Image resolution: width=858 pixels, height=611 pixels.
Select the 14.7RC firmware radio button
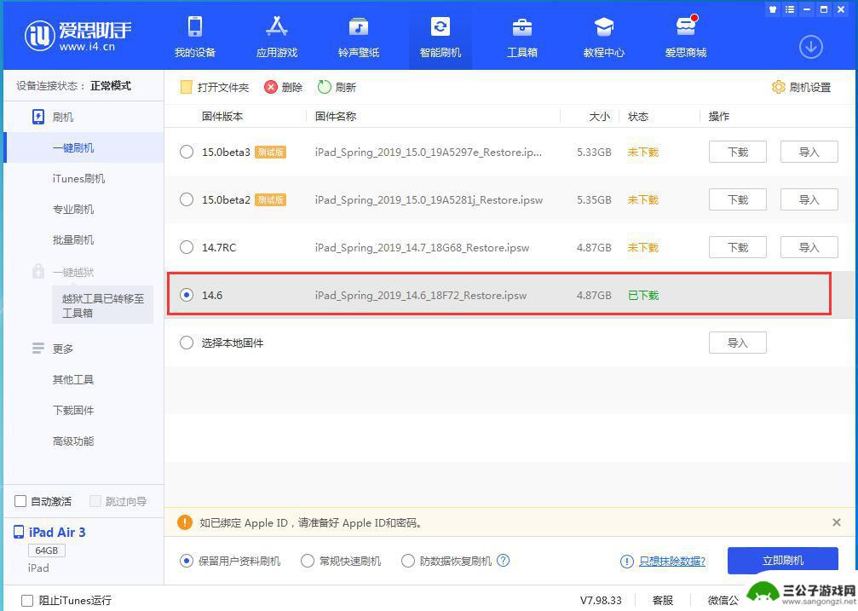click(x=187, y=247)
